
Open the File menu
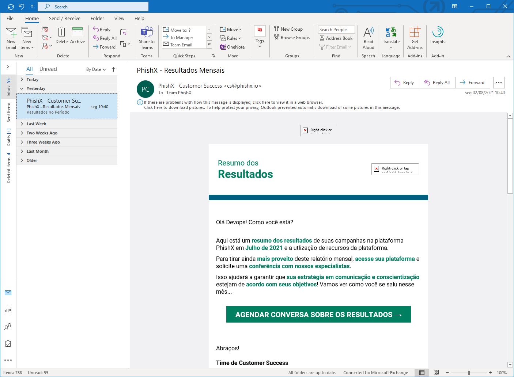[10, 18]
